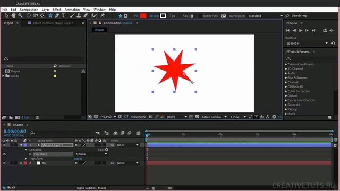The width and height of the screenshot is (340, 191).
Task: Open the Graph Editor icon in timeline
Action: pyautogui.click(x=138, y=133)
